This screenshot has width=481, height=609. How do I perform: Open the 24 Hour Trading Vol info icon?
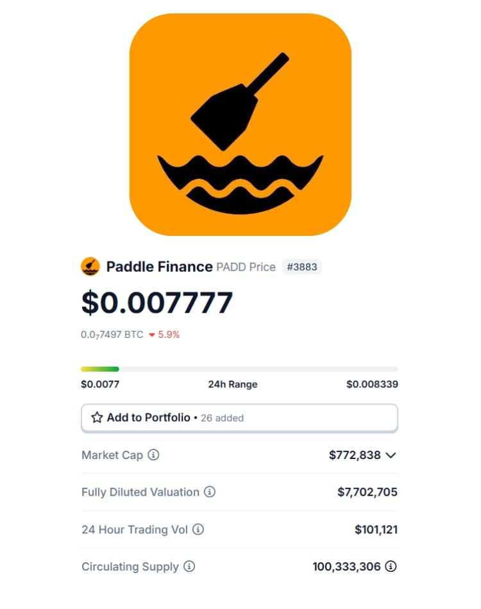click(x=198, y=529)
